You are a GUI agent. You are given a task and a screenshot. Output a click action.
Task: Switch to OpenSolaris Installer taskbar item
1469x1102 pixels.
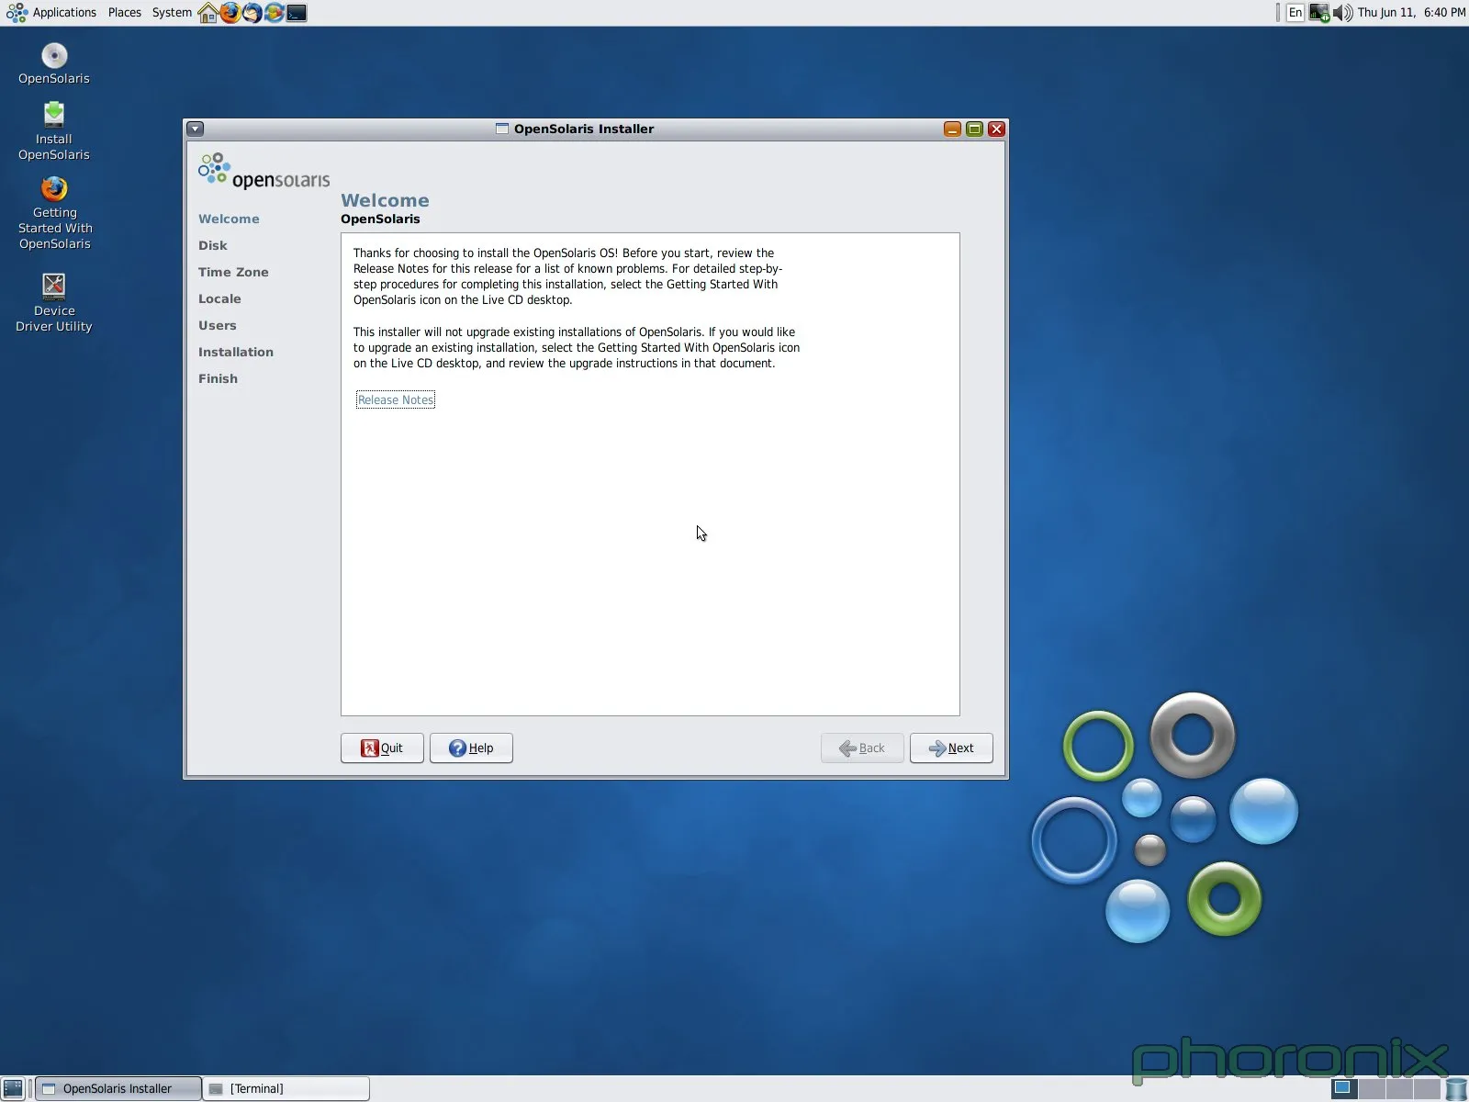pyautogui.click(x=118, y=1088)
